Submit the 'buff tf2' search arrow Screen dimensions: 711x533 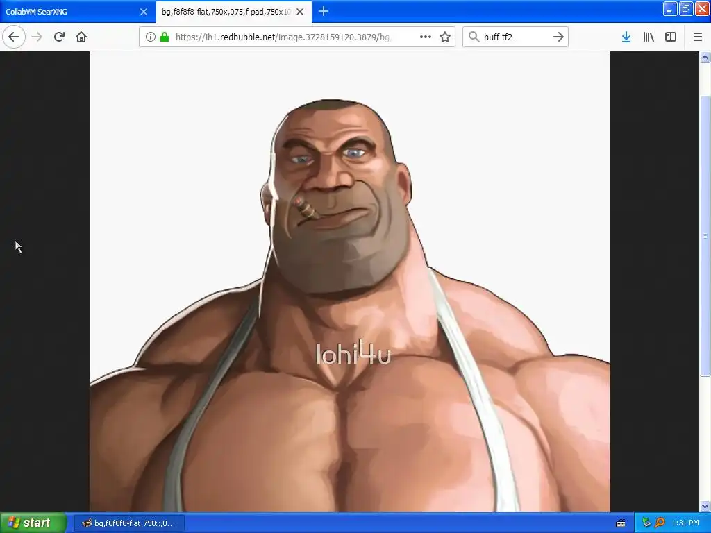(x=558, y=37)
